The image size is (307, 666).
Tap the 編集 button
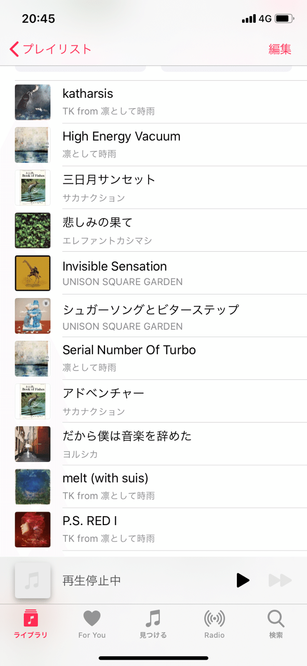point(280,49)
